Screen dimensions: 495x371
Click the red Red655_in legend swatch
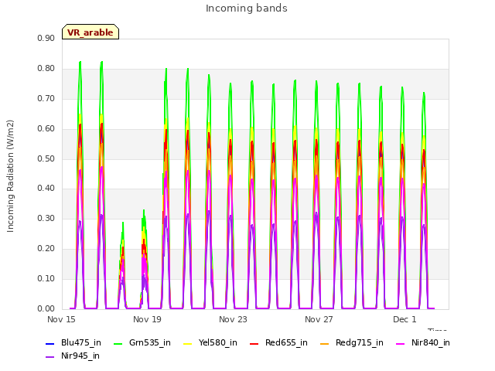[254, 343]
